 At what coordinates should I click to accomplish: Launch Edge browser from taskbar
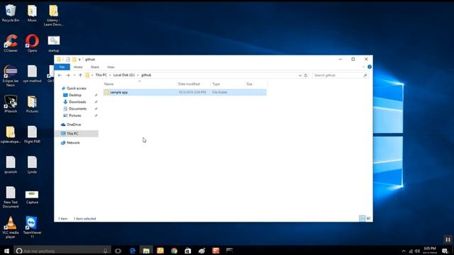(133, 251)
